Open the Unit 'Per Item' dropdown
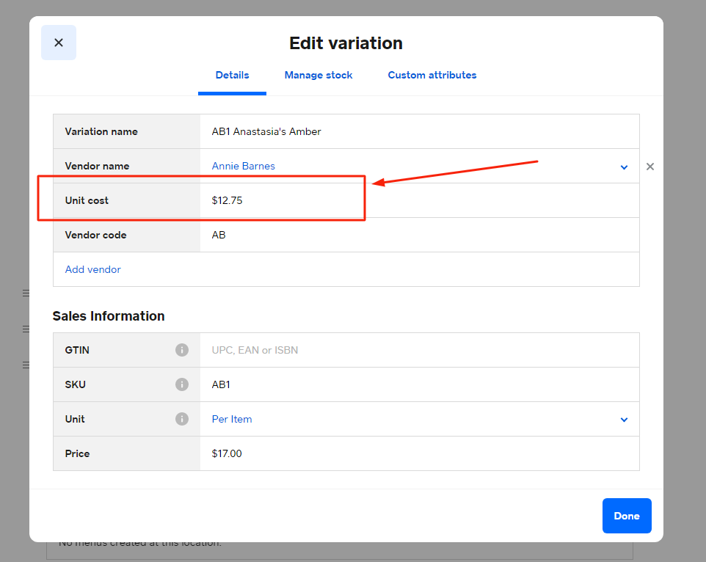 pos(624,420)
